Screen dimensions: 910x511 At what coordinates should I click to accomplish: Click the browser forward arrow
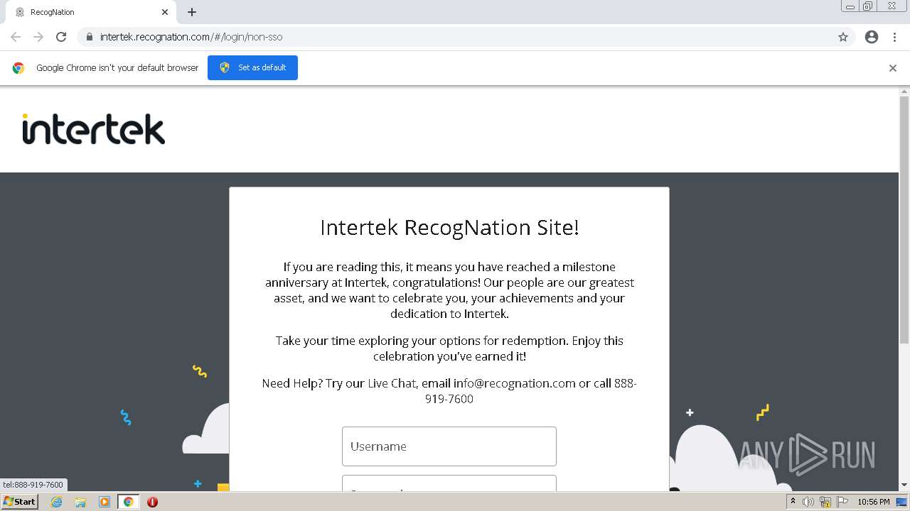[x=38, y=37]
